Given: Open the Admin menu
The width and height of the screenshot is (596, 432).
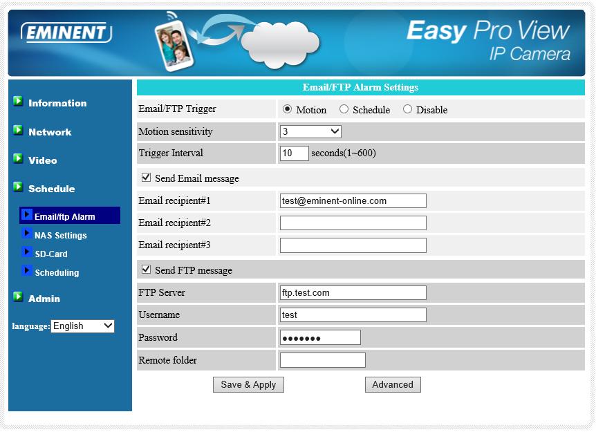Looking at the screenshot, I should tap(44, 299).
